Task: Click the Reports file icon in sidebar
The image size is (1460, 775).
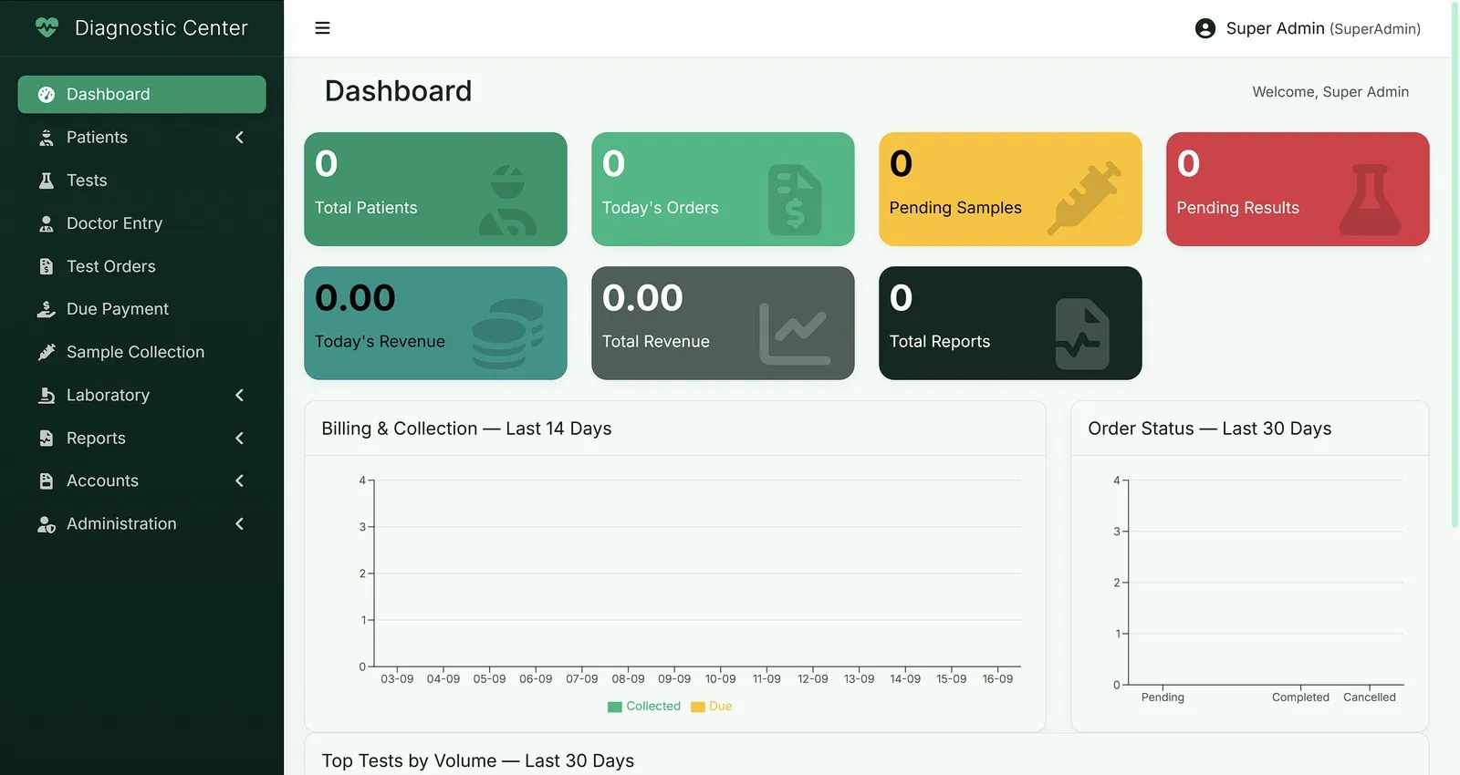Action: 47,438
